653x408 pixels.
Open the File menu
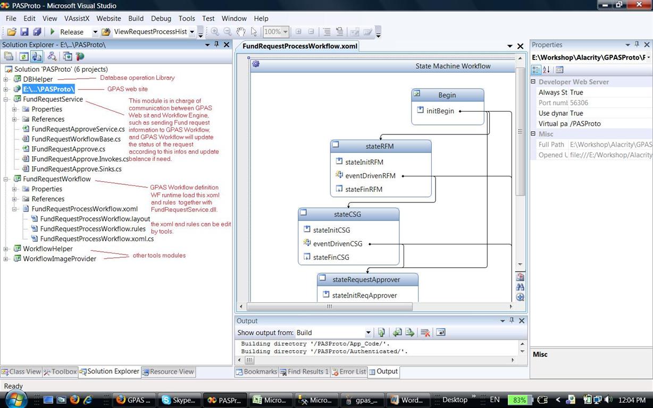click(x=11, y=18)
